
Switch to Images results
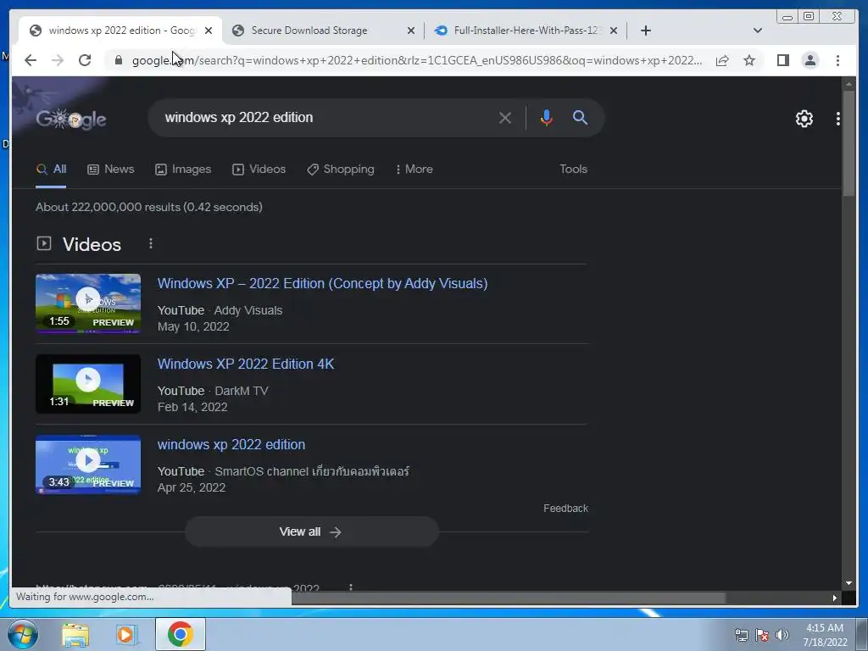183,169
